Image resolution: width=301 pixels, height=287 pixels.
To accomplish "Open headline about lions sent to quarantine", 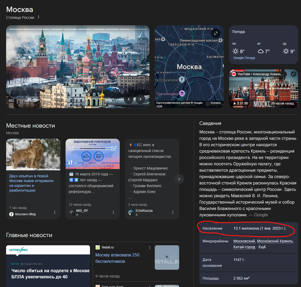I will coord(31,183).
